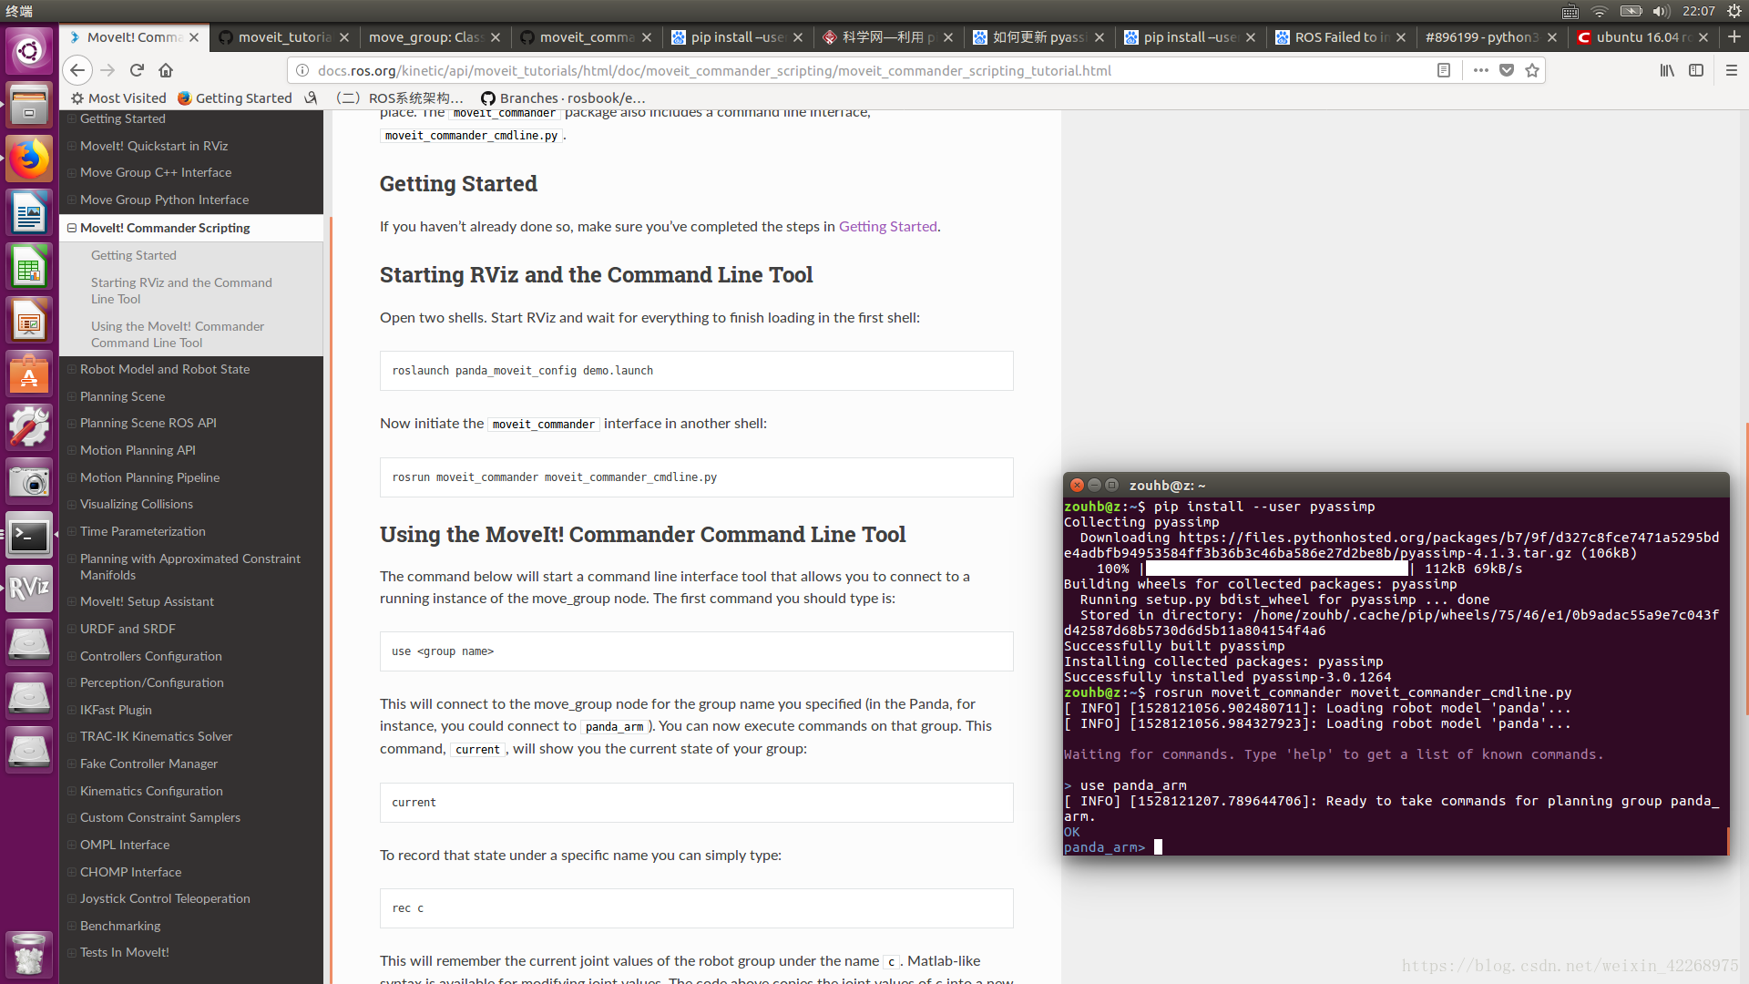Open the Getting Started tutorial link
The height and width of the screenshot is (984, 1749).
[x=888, y=226]
